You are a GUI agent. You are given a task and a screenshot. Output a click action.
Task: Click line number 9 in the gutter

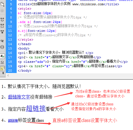pyautogui.click(x=11, y=22)
